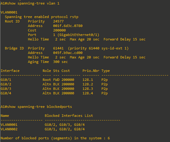Click the Root ID cost value 200000
170x142 pixels.
click(59, 30)
